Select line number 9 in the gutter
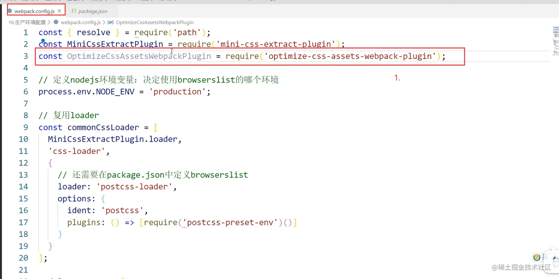559x279 pixels. coord(26,127)
